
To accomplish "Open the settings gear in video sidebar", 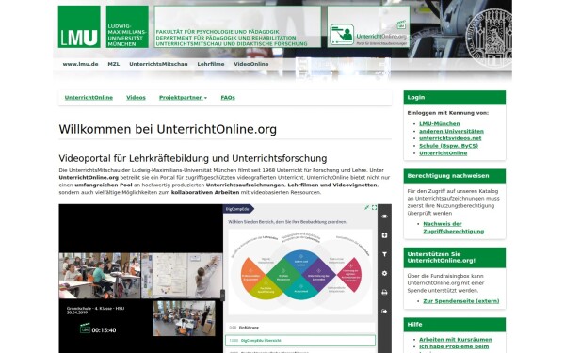I will [x=384, y=273].
